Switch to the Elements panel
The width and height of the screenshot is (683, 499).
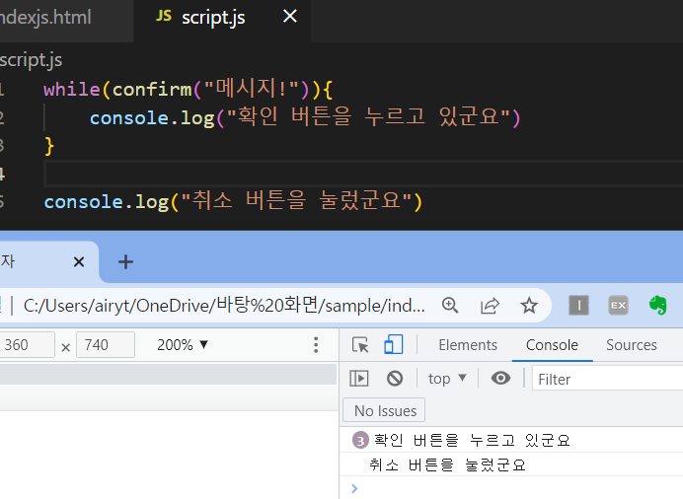coord(468,345)
